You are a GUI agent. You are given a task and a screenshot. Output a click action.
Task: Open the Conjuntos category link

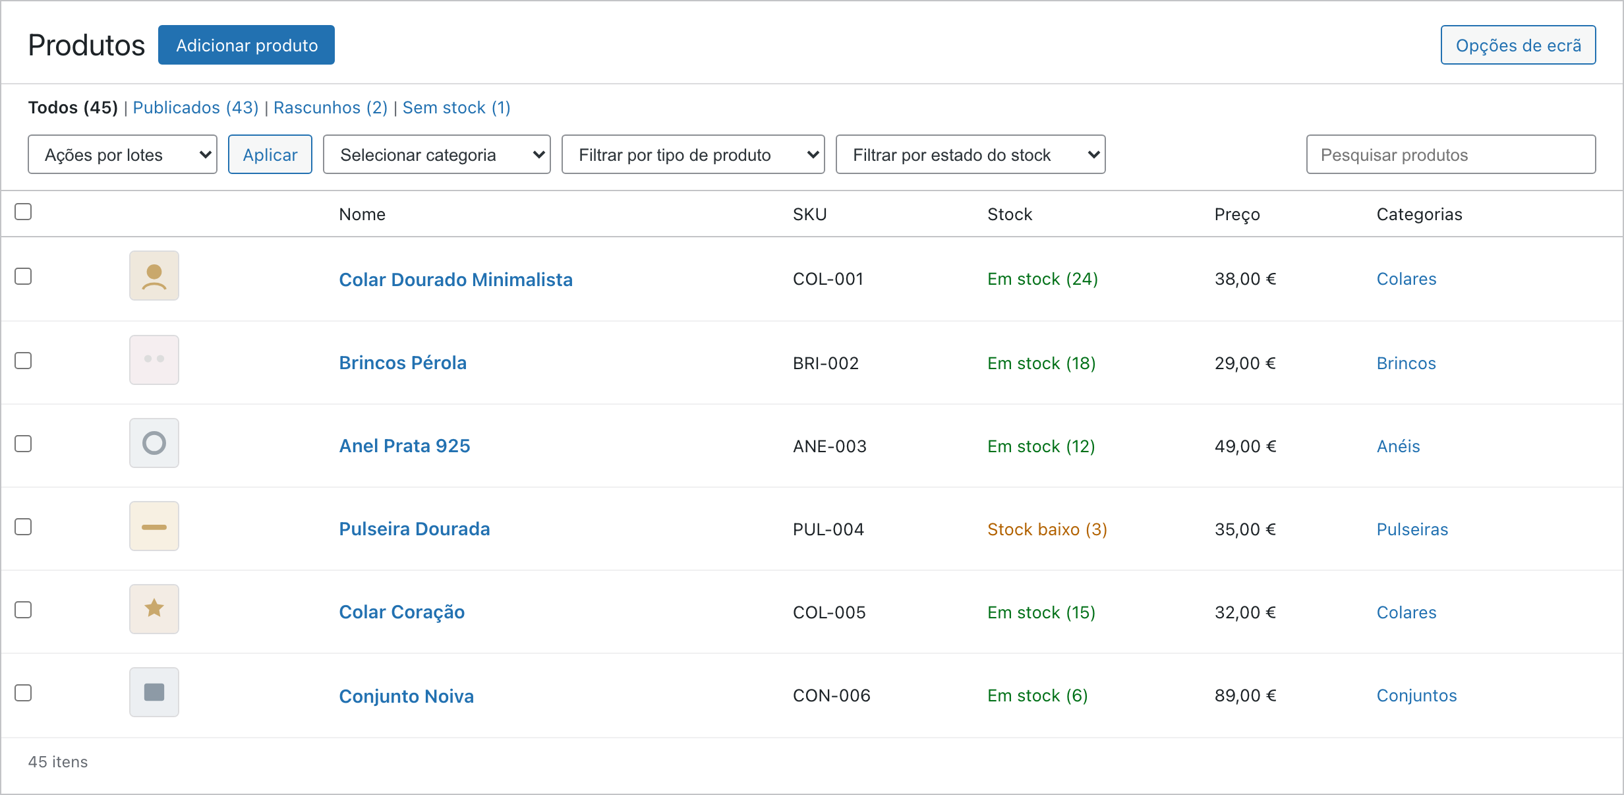(1416, 695)
